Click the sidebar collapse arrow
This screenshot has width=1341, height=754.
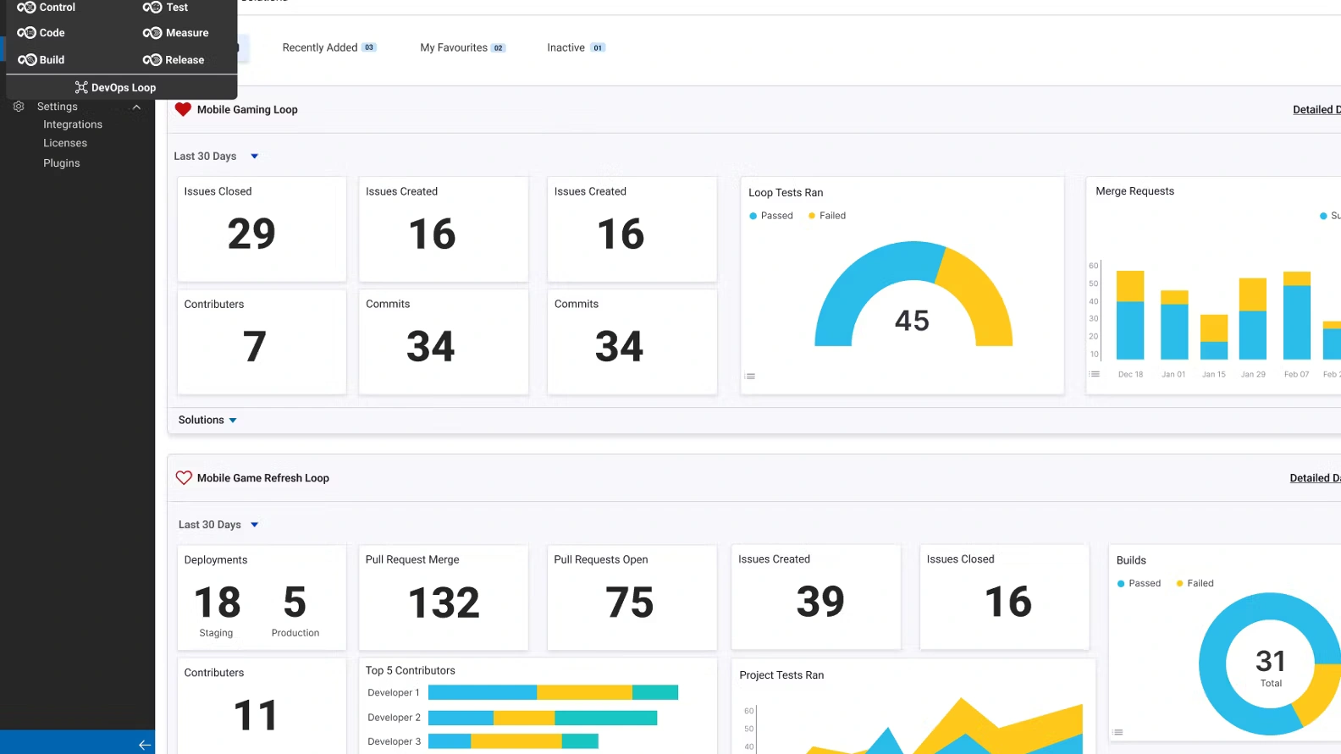click(144, 745)
